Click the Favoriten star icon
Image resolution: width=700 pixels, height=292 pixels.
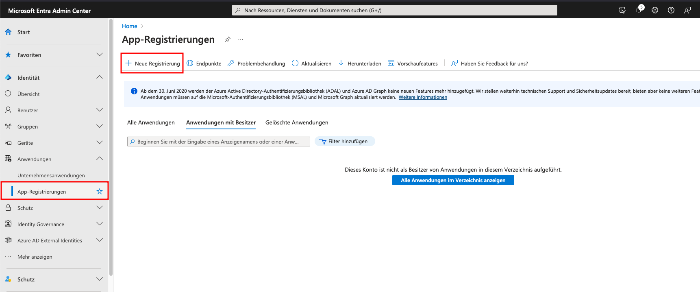tap(8, 55)
